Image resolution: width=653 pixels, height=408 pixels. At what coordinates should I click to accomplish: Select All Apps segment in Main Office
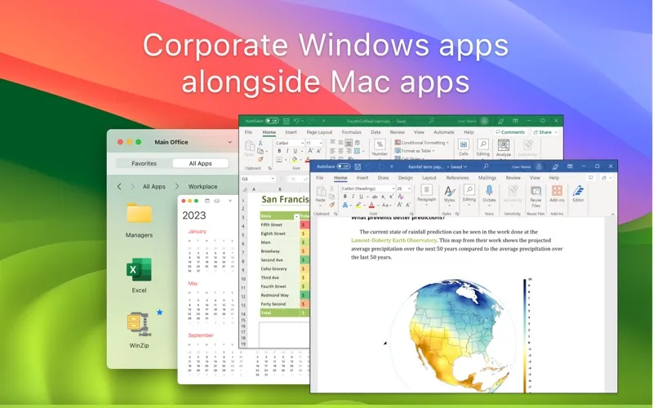pyautogui.click(x=200, y=163)
